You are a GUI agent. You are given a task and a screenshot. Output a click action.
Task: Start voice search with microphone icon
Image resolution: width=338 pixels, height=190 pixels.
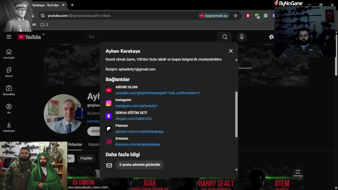pyautogui.click(x=242, y=37)
